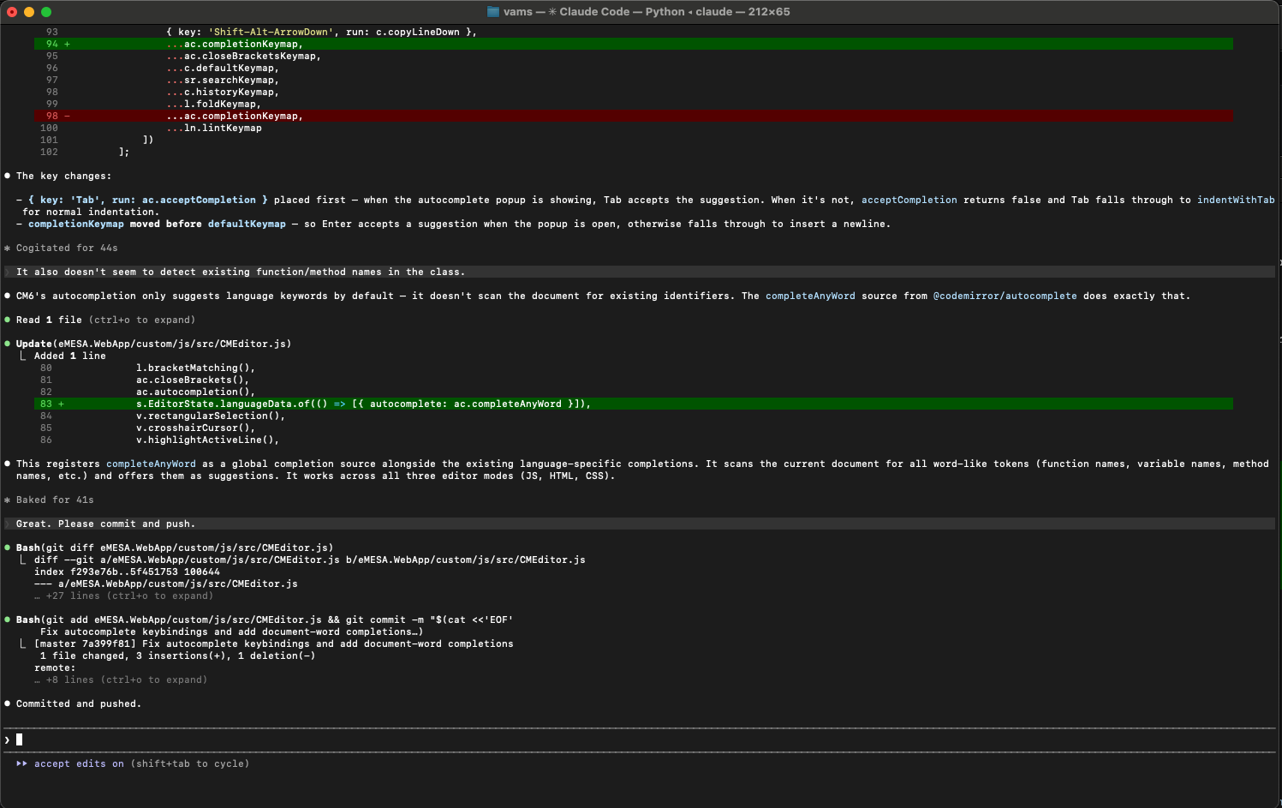Click the asterisk next to Baked for 41s
The height and width of the screenshot is (808, 1282).
8,500
